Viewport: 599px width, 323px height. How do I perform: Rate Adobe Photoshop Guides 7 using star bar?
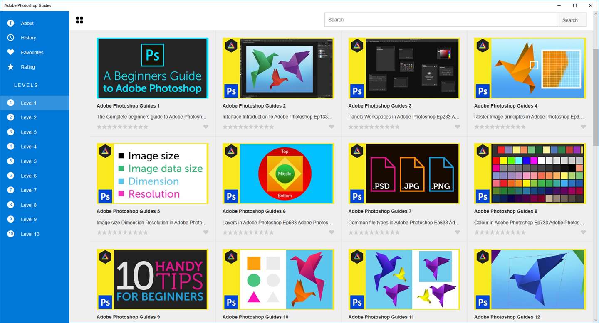click(x=374, y=232)
